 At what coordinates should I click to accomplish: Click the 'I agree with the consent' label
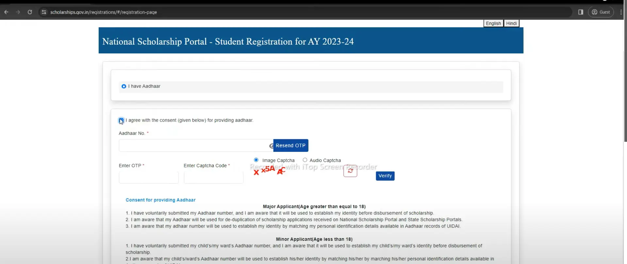point(190,120)
